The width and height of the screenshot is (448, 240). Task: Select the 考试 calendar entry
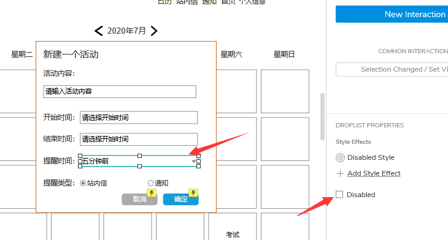click(x=233, y=234)
